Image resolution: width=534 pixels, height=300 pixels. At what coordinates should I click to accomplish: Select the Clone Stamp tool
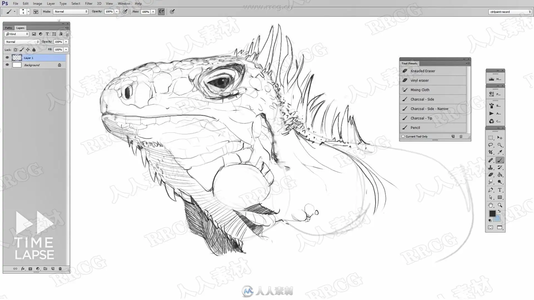491,167
